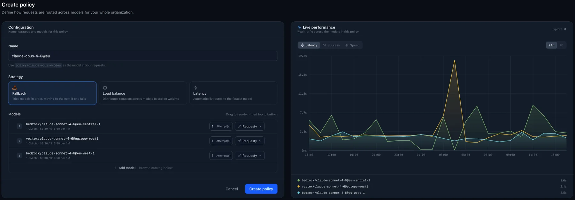Viewport: 575px width, 200px height.
Task: Click order badge 1 beside bedrock eu-central-1
Action: tap(19, 126)
